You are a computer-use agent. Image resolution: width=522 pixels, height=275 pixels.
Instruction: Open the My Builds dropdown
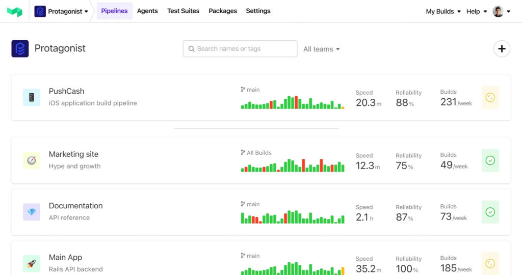click(443, 11)
